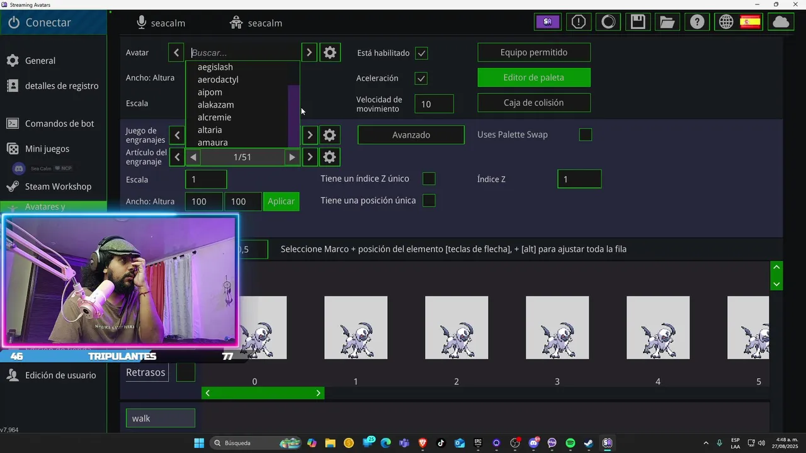Screen dimensions: 806x453
Task: Click the Caja de colisión button
Action: [534, 103]
